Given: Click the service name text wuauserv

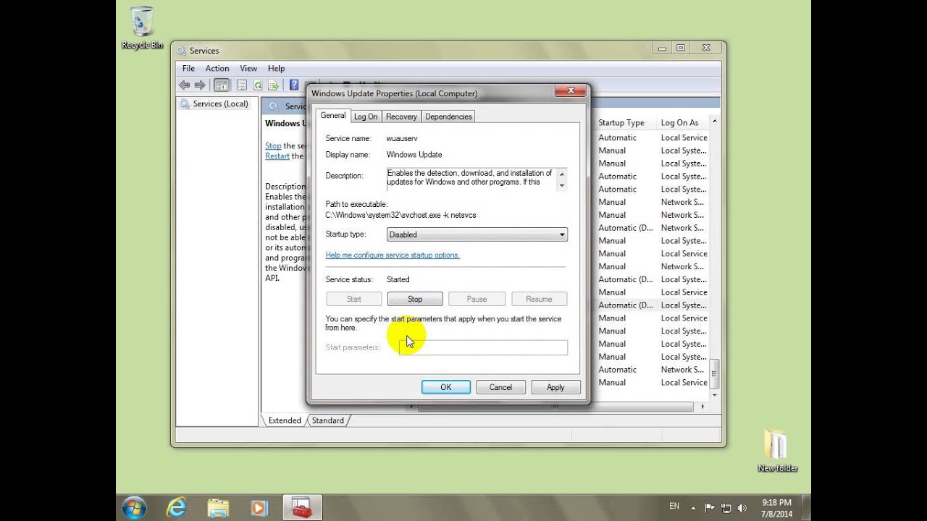Looking at the screenshot, I should tap(402, 138).
